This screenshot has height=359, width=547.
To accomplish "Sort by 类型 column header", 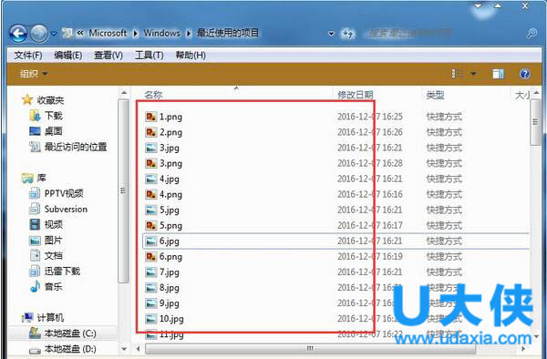I will pyautogui.click(x=436, y=95).
